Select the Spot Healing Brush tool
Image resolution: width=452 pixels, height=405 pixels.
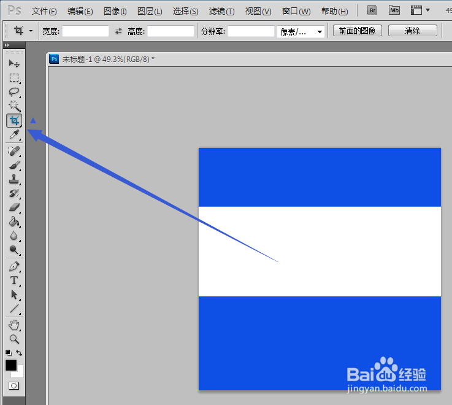click(14, 151)
